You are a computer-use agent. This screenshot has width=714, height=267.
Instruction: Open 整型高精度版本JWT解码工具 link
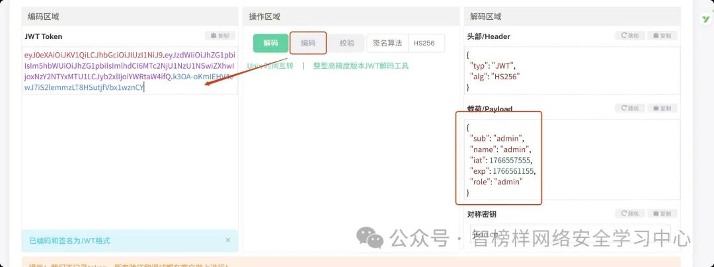361,65
